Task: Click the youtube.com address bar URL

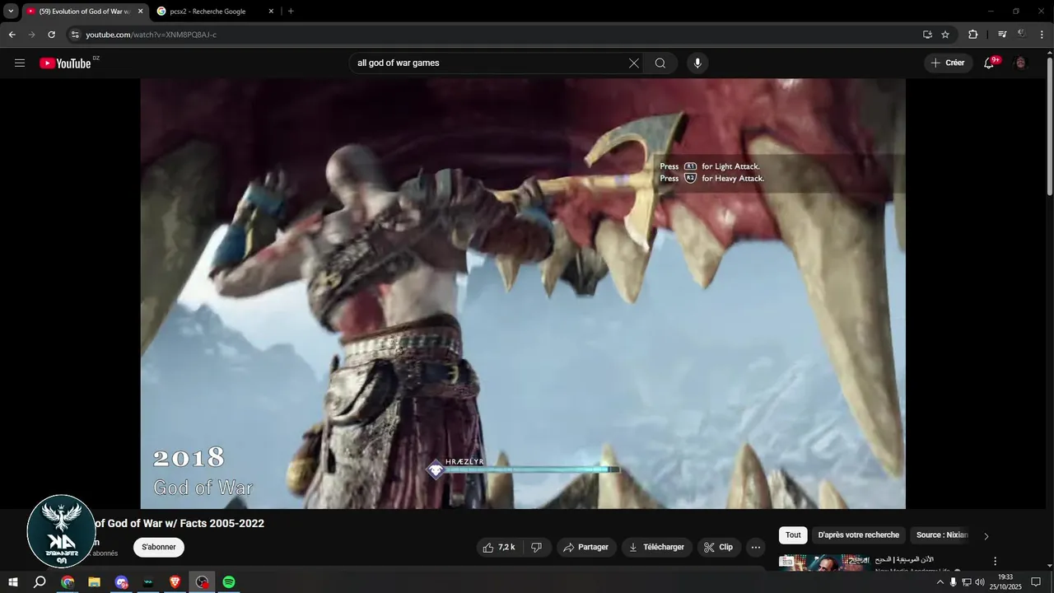Action: click(151, 35)
